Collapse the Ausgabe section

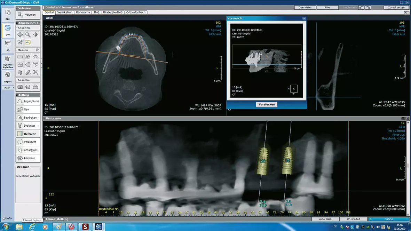(x=23, y=80)
